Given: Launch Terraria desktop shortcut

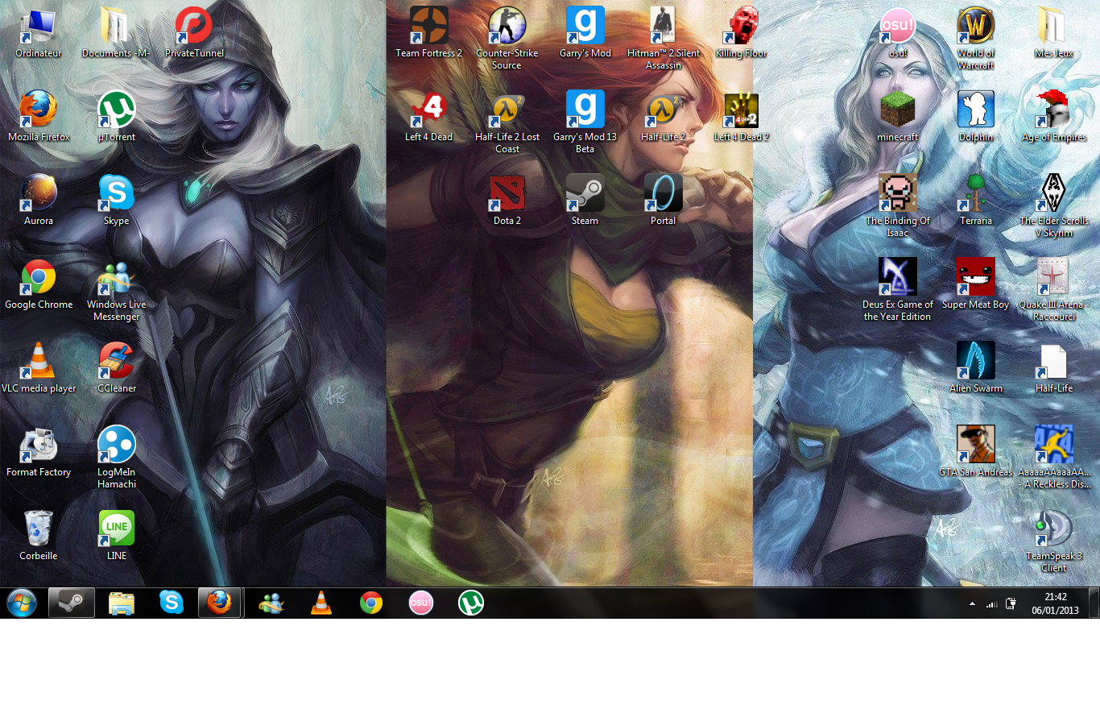Looking at the screenshot, I should pos(975,201).
